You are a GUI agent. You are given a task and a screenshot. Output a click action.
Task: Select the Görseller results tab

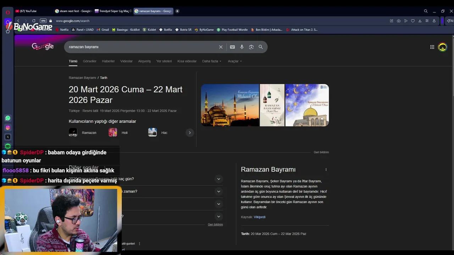click(x=89, y=61)
